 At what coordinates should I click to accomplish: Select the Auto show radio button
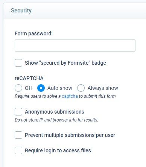click(x=41, y=88)
